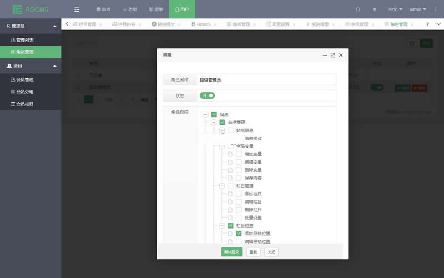
Task: Click the 角色名称 input field
Action: point(266,80)
